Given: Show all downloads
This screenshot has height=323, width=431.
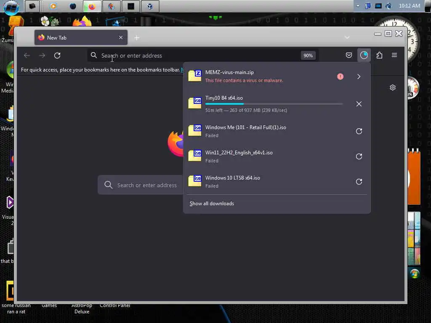Looking at the screenshot, I should 212,204.
